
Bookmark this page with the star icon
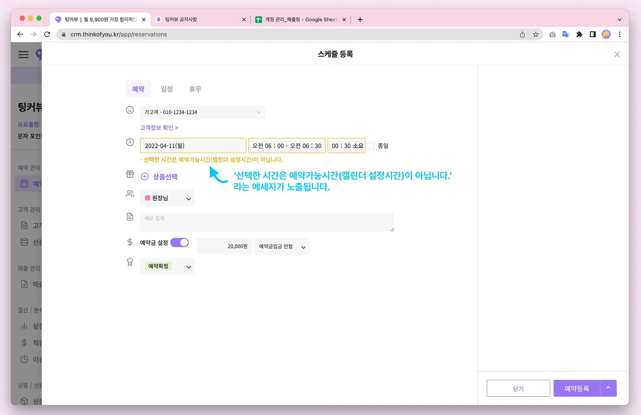[x=536, y=34]
